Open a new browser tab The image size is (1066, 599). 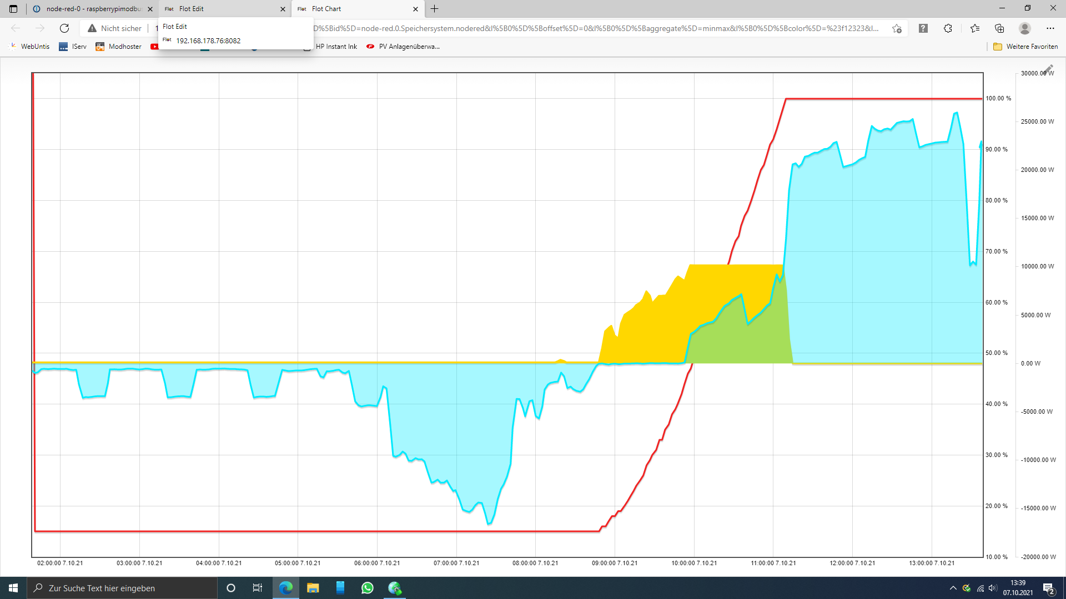coord(435,9)
